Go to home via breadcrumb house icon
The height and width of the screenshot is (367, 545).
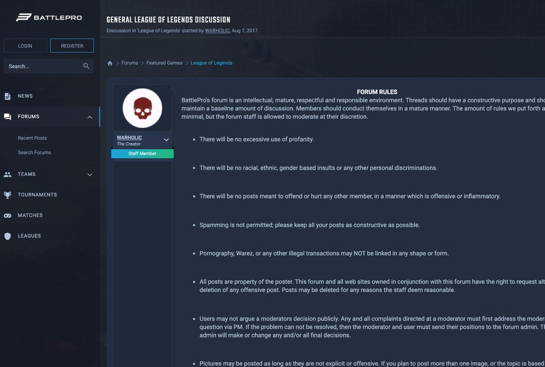(x=110, y=63)
